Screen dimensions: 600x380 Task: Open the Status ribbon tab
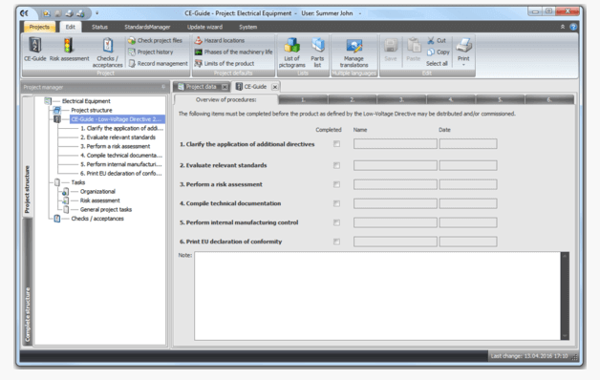pyautogui.click(x=99, y=27)
